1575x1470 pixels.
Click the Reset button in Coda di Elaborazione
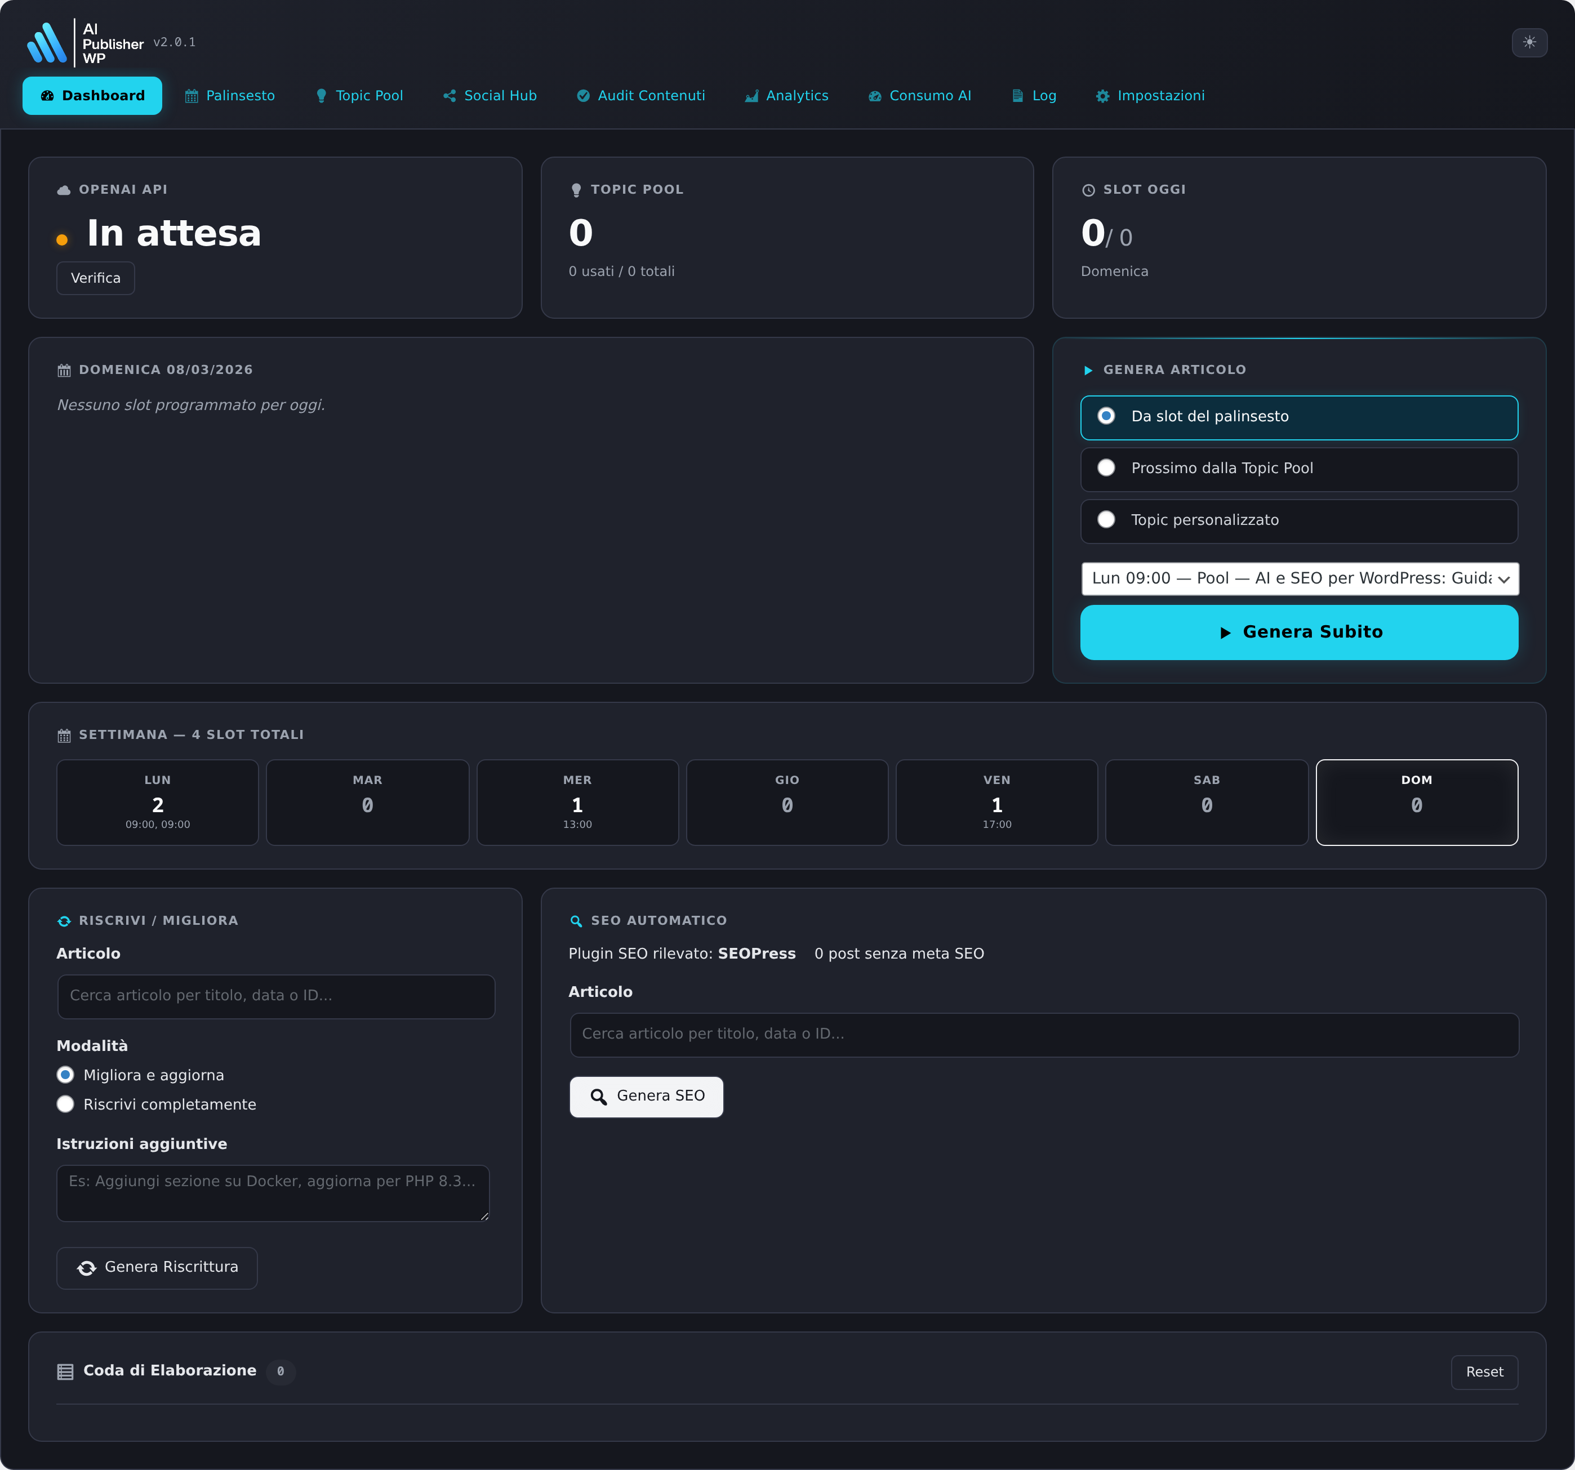1484,1372
